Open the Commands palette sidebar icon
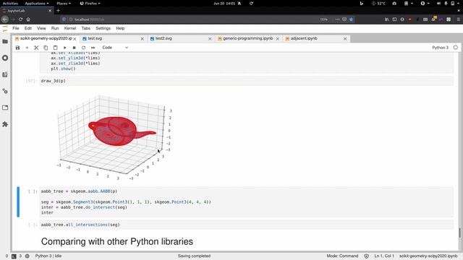Screen dimensions: 463x260 tap(5, 74)
